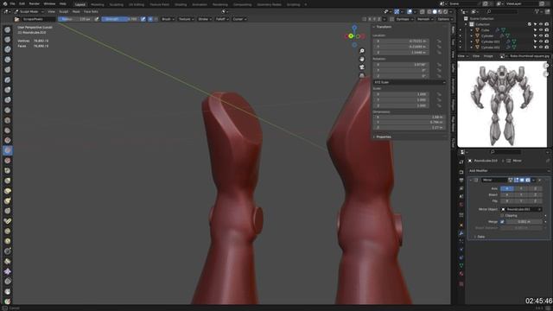Select the Inflate brush tool
Image resolution: width=553 pixels, height=311 pixels.
(x=8, y=90)
